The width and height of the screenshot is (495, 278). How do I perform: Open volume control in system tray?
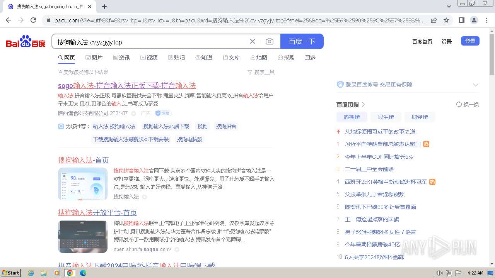[439, 273]
